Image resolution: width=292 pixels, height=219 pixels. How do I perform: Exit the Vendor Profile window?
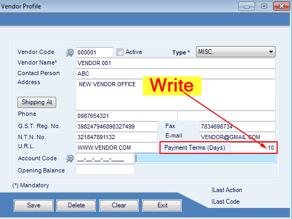click(x=162, y=205)
